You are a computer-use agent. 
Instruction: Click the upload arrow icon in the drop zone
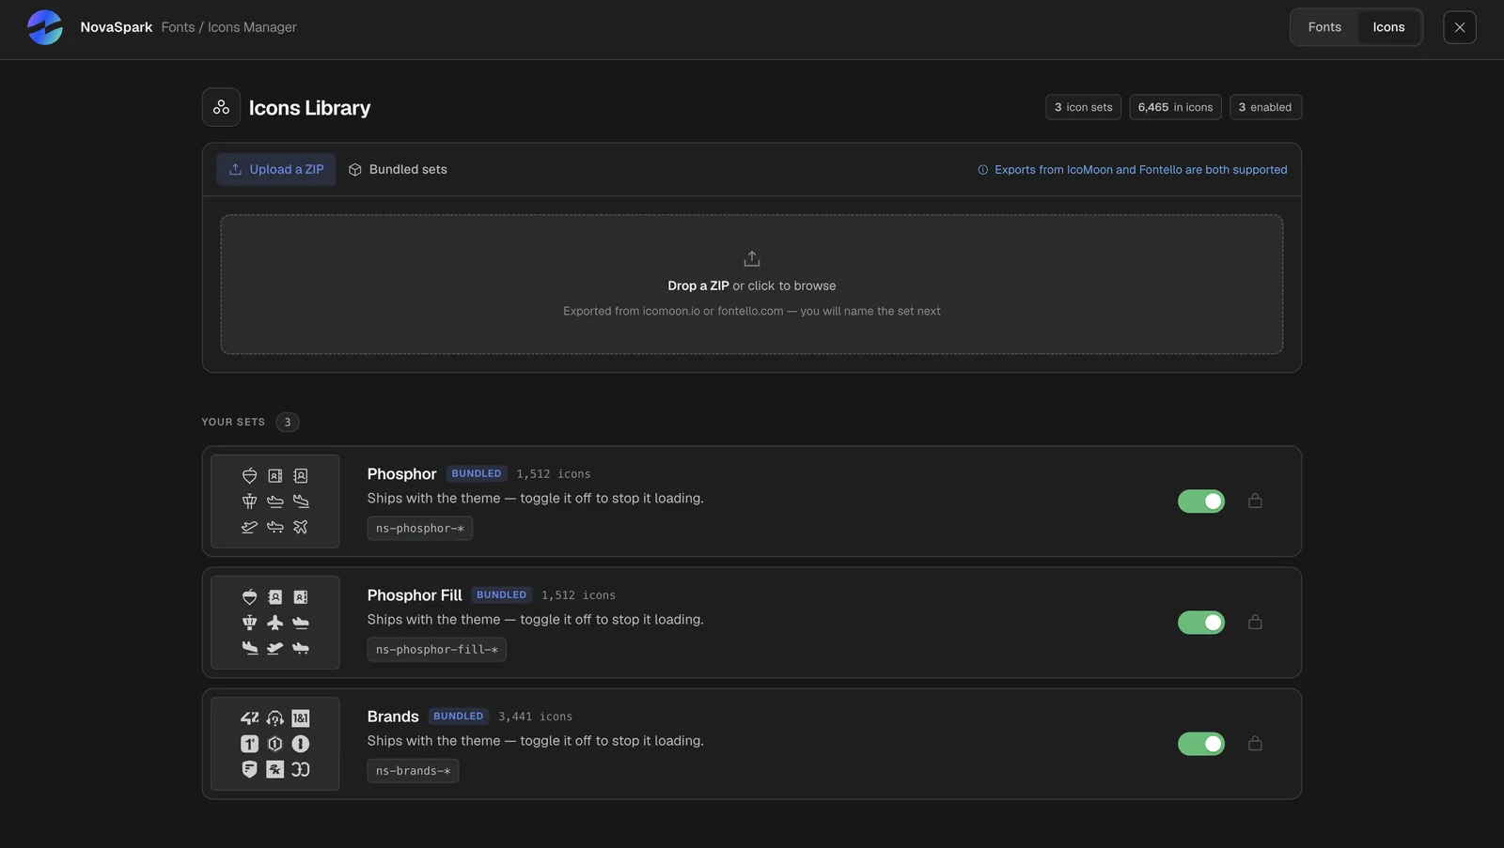pyautogui.click(x=752, y=258)
